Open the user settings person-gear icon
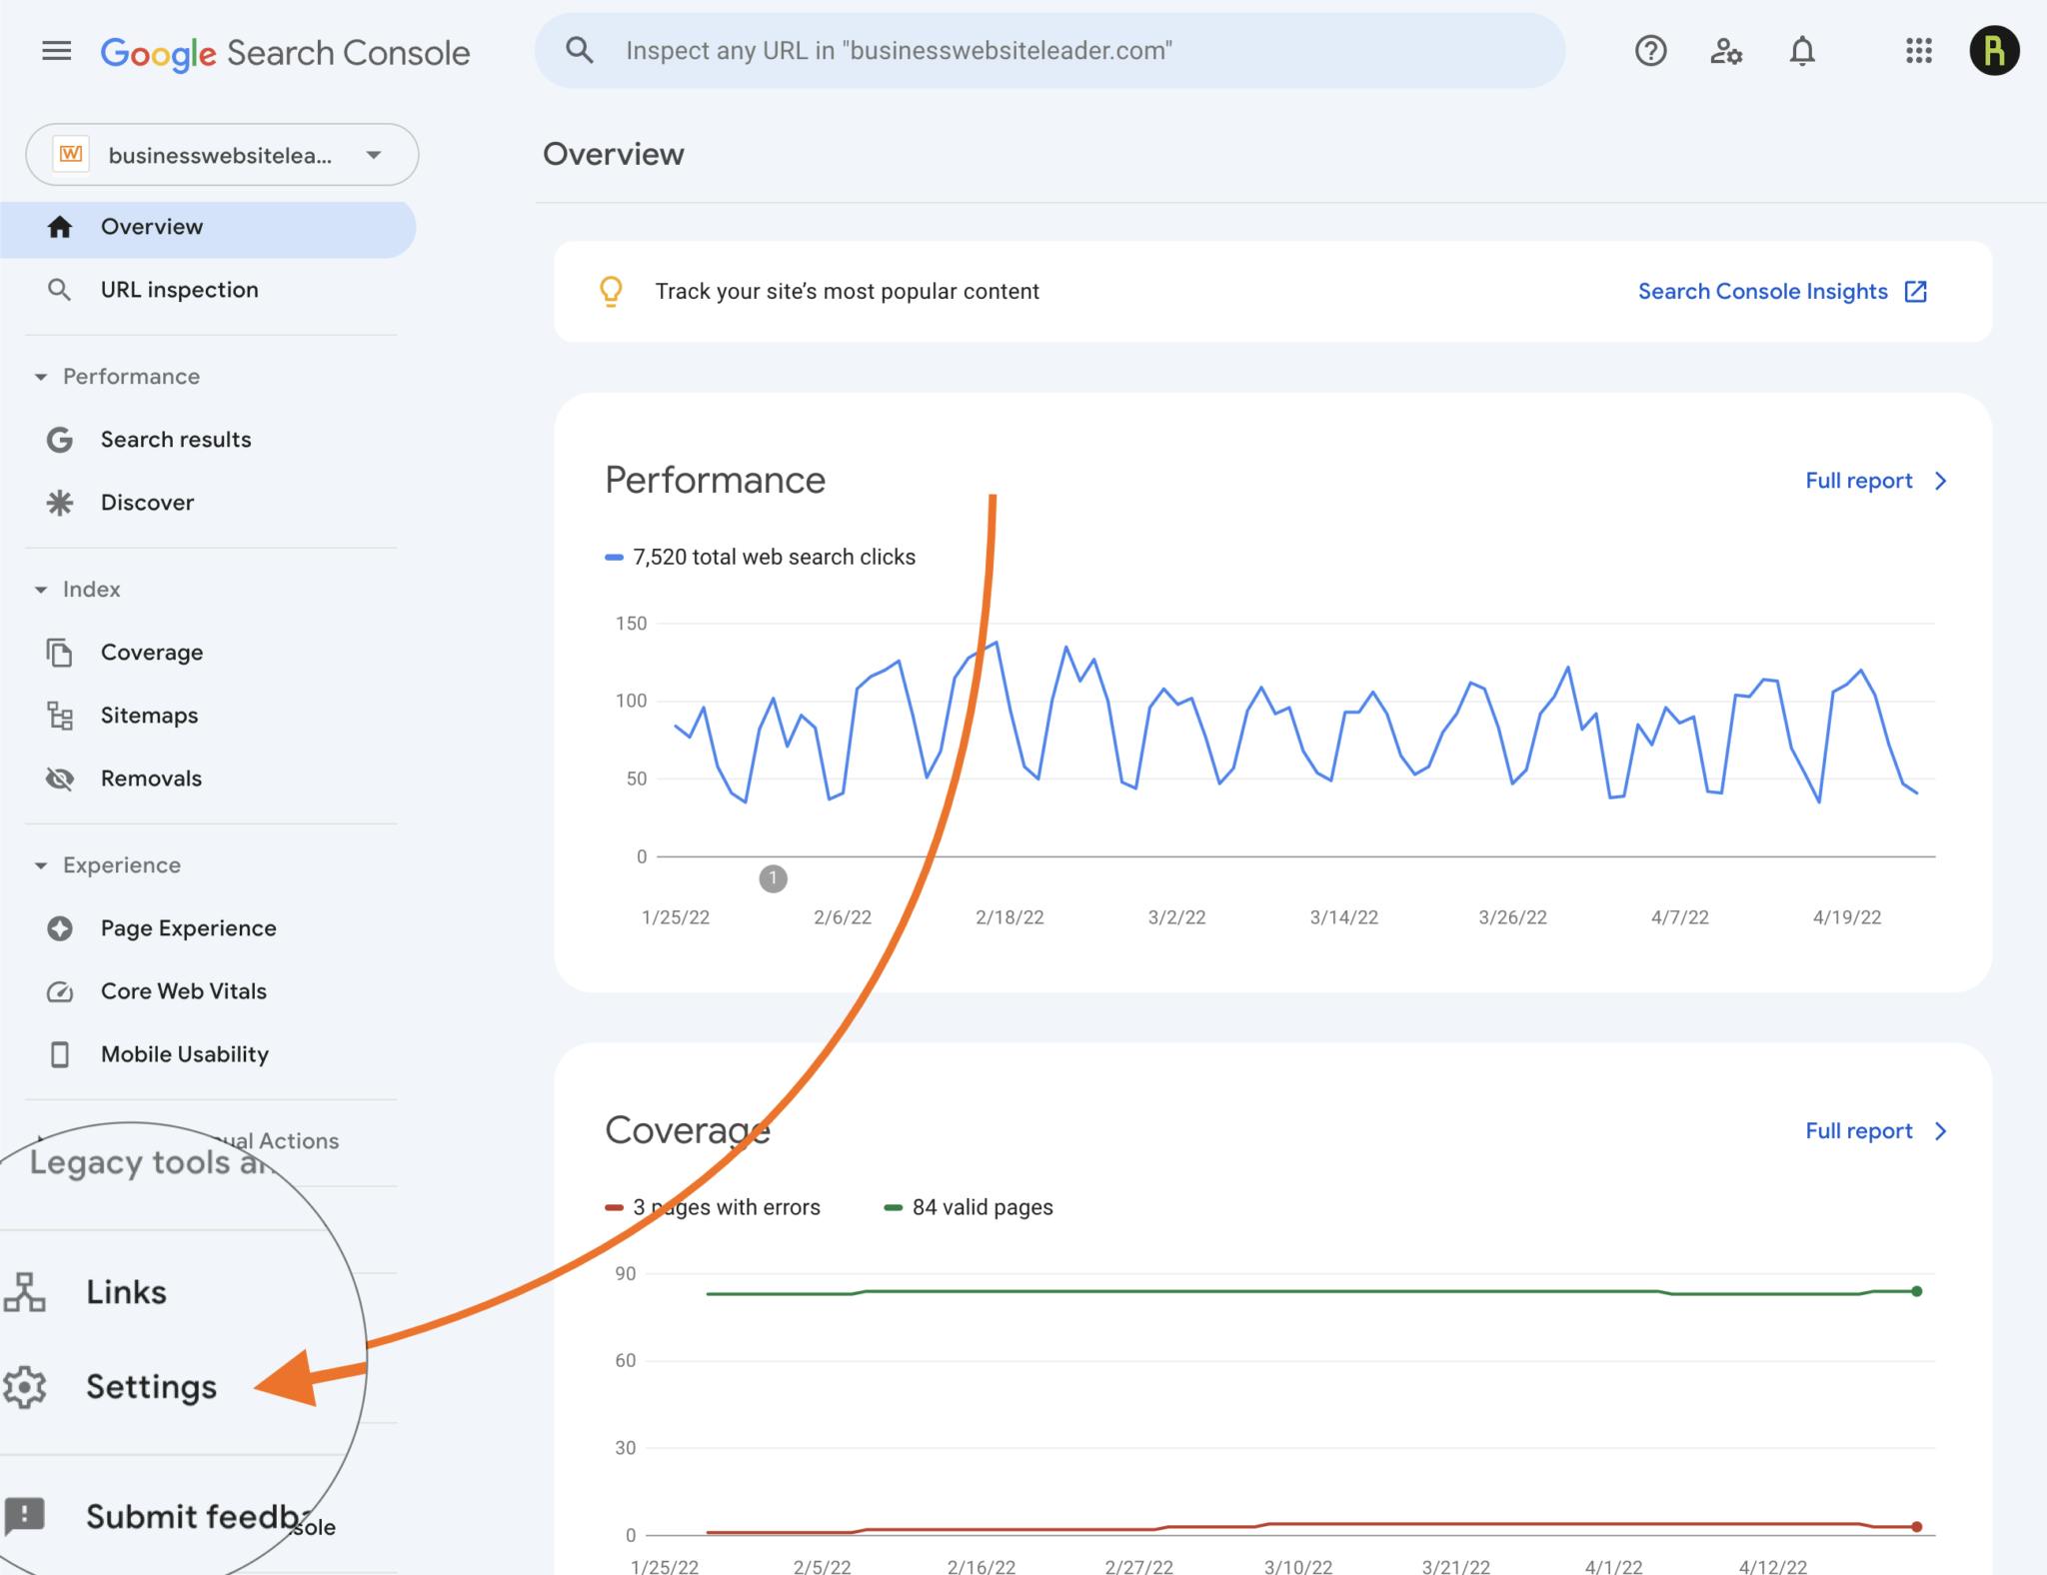2047x1575 pixels. [x=1726, y=51]
